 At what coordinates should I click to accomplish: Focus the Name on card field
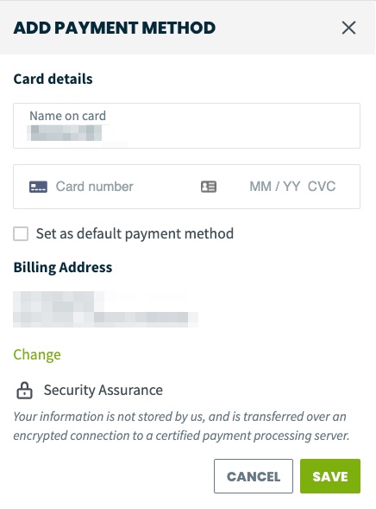pyautogui.click(x=186, y=125)
